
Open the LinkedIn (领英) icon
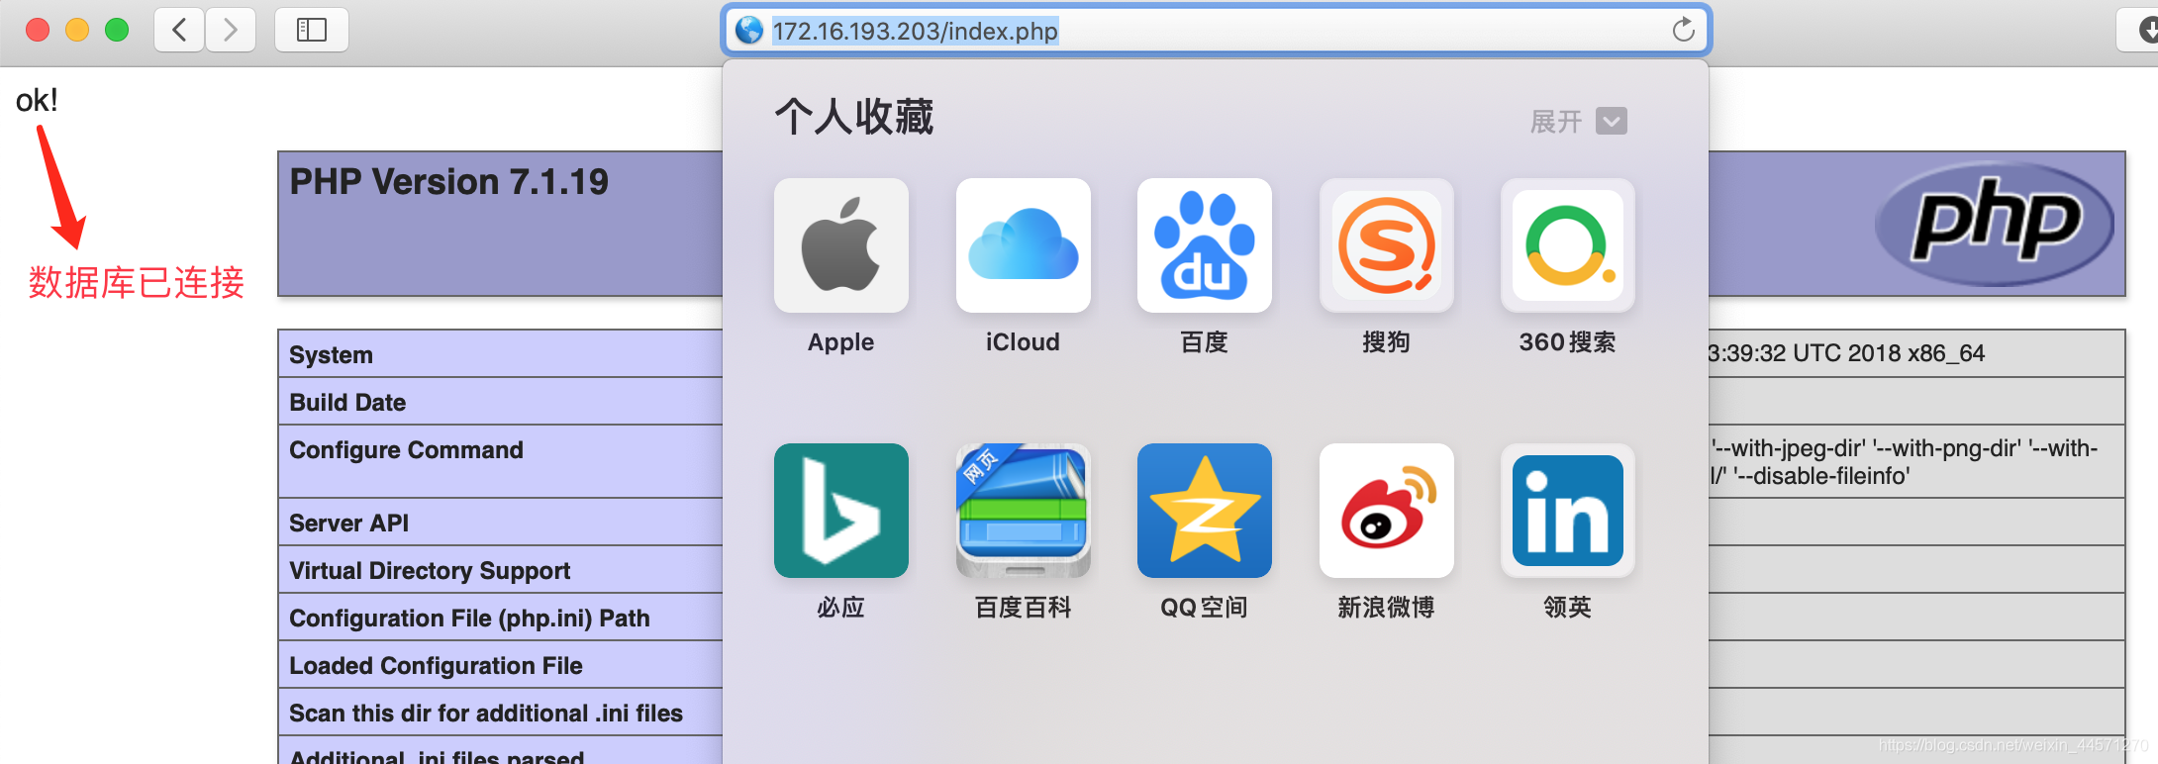click(1567, 511)
